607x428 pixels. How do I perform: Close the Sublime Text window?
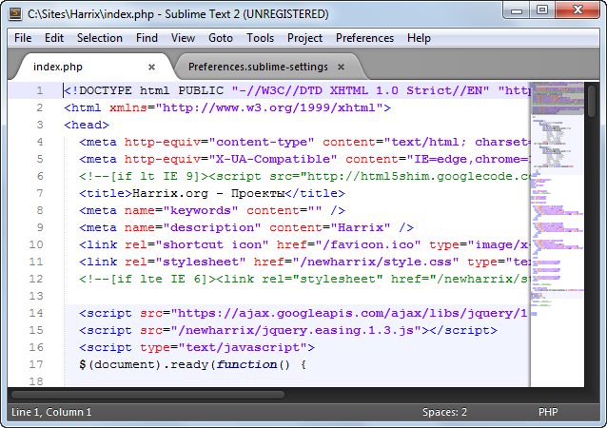578,10
